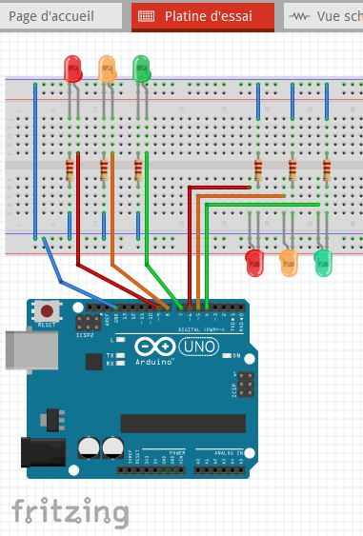Open the Vue schématique tab
This screenshot has width=363, height=536.
pos(323,16)
